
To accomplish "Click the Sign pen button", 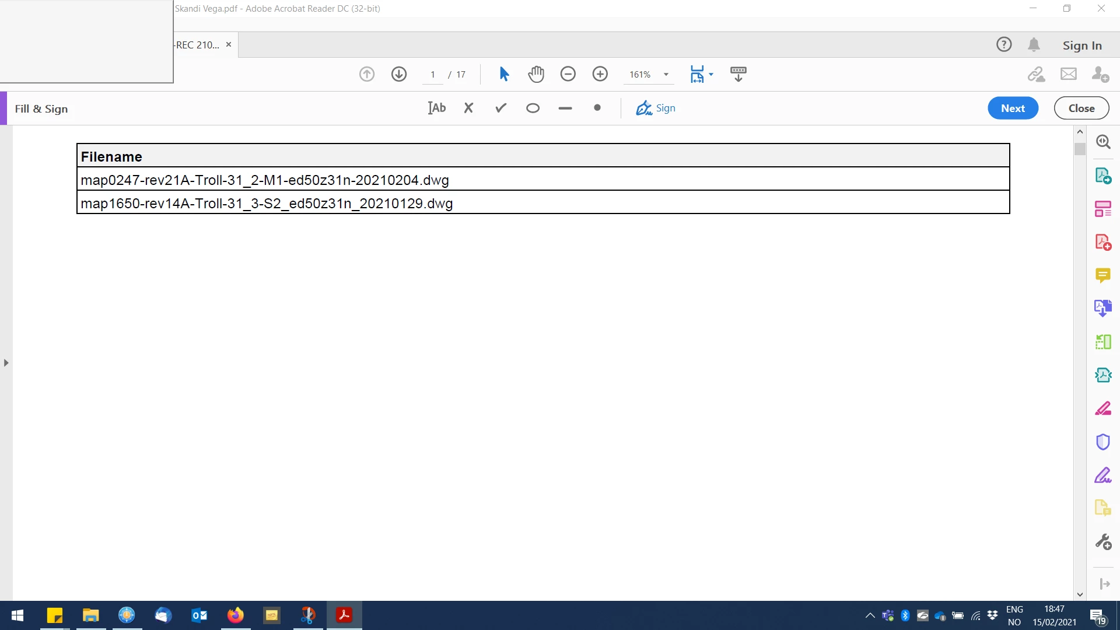I will pyautogui.click(x=656, y=108).
